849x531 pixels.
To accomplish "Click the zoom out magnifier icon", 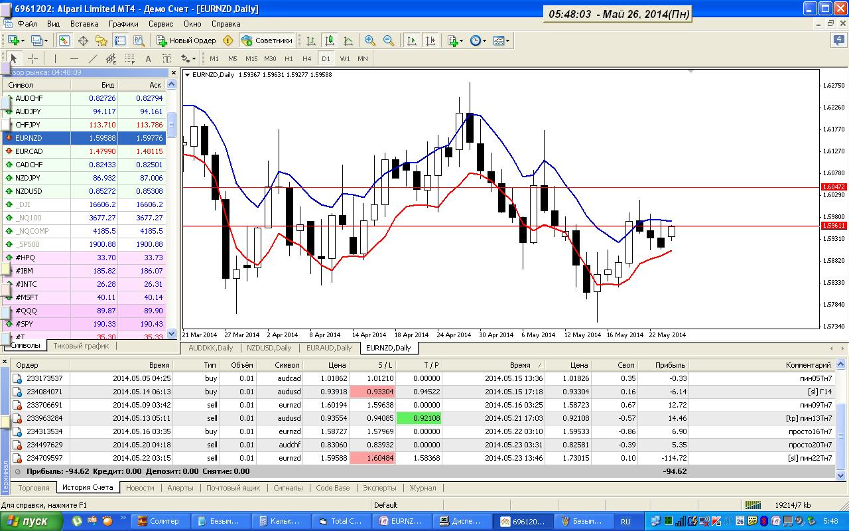I will click(x=389, y=40).
